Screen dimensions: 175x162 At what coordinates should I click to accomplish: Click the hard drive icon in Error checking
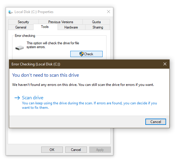click(x=20, y=48)
